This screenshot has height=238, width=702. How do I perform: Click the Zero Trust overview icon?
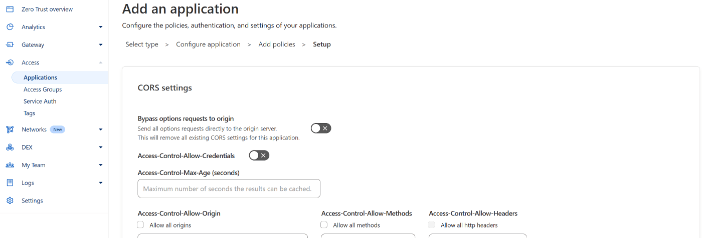pos(10,9)
